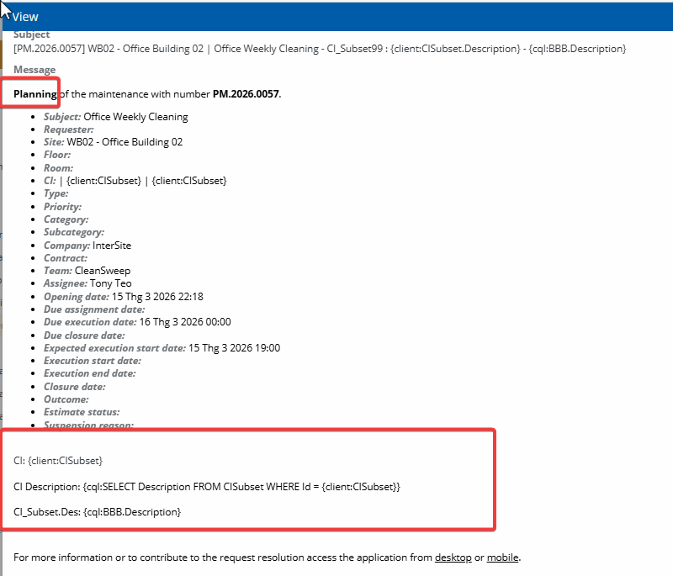Click the Priority field in the list
This screenshot has width=673, height=576.
[62, 207]
